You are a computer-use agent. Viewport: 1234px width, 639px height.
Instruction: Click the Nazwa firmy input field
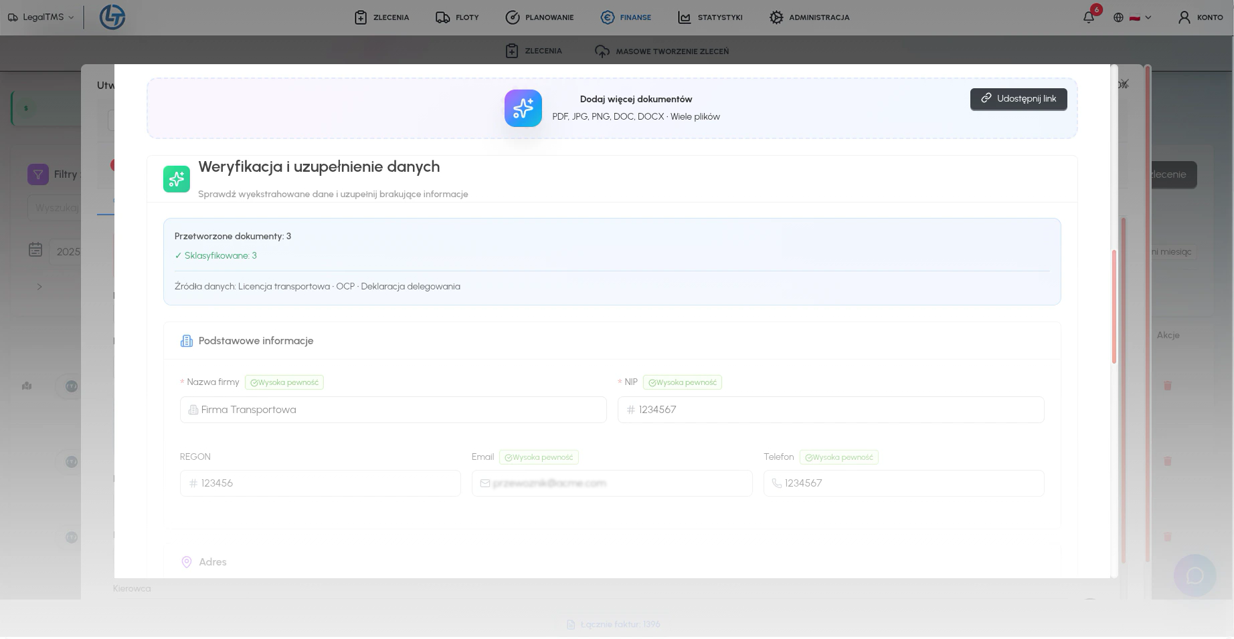point(393,410)
